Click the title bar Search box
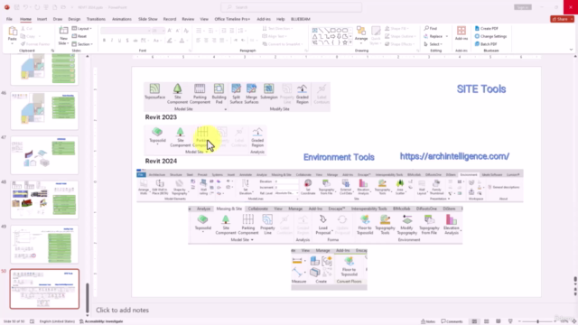Image resolution: width=578 pixels, height=325 pixels. tap(291, 7)
